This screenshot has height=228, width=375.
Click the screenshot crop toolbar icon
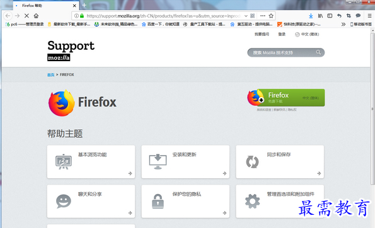pos(349,16)
